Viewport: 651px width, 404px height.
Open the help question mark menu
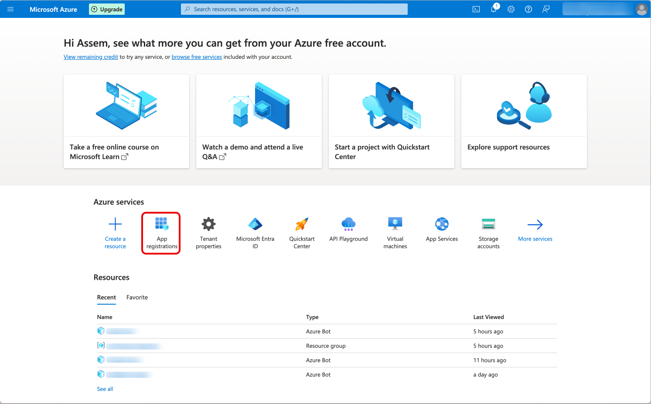pyautogui.click(x=528, y=9)
